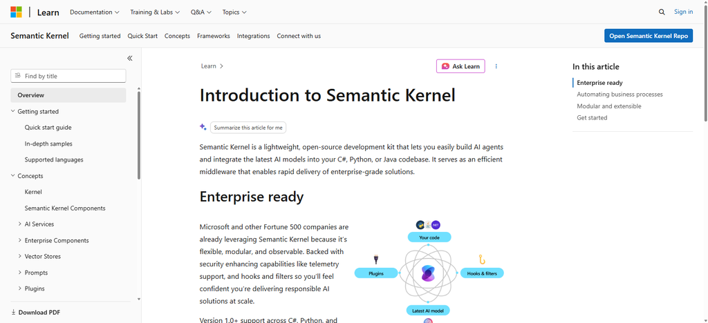Image resolution: width=708 pixels, height=323 pixels.
Task: Click the Semantic Kernel logo in diagram
Action: click(427, 273)
